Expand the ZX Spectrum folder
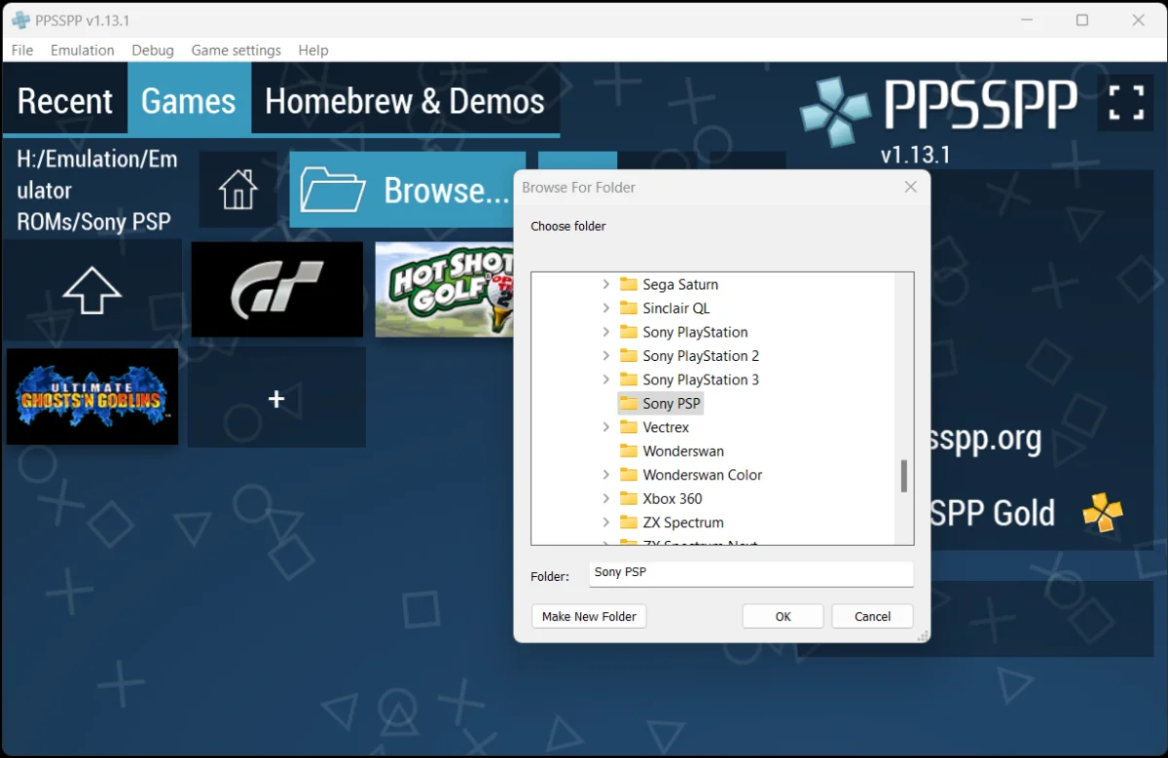 (x=605, y=523)
